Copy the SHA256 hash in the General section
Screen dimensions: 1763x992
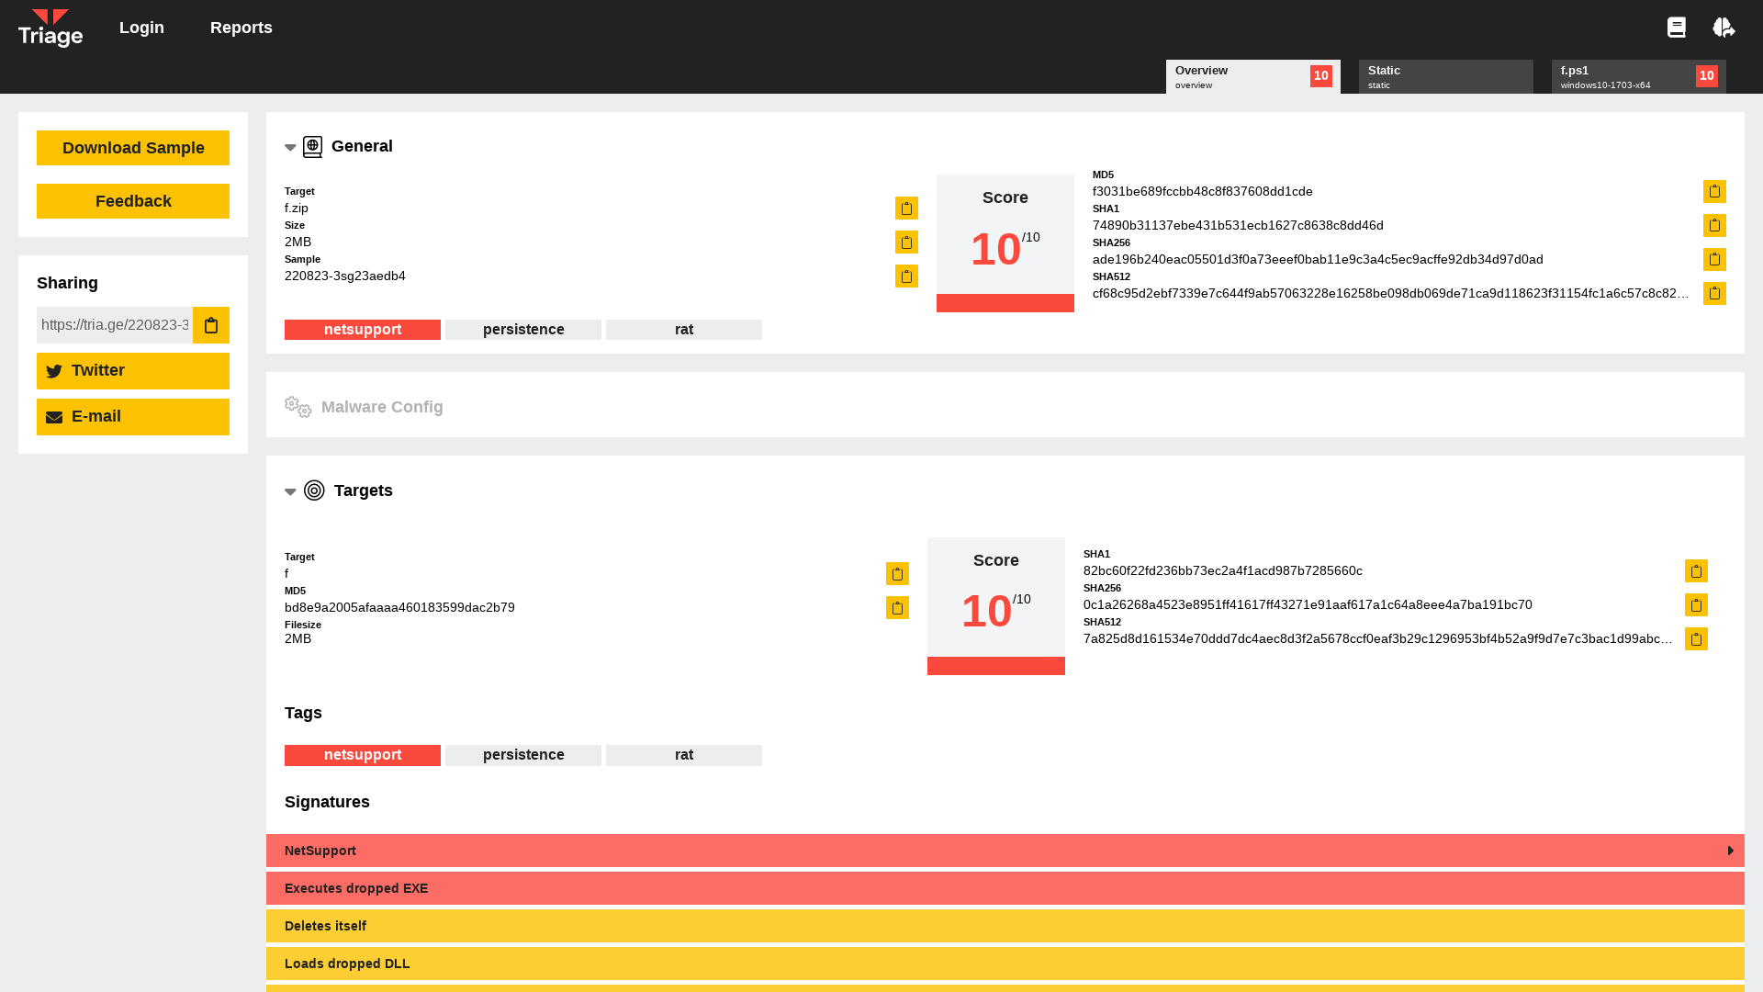1714,259
